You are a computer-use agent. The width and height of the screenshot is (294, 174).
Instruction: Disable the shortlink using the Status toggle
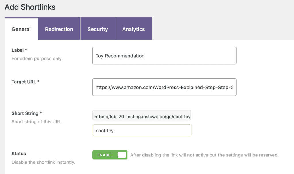click(110, 155)
